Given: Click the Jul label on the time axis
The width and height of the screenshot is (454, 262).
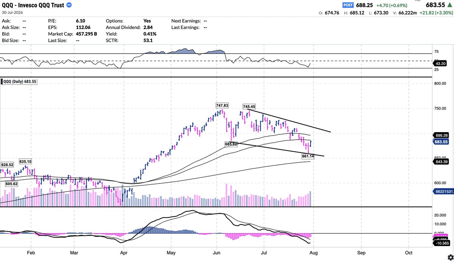Looking at the screenshot, I should click(x=264, y=252).
